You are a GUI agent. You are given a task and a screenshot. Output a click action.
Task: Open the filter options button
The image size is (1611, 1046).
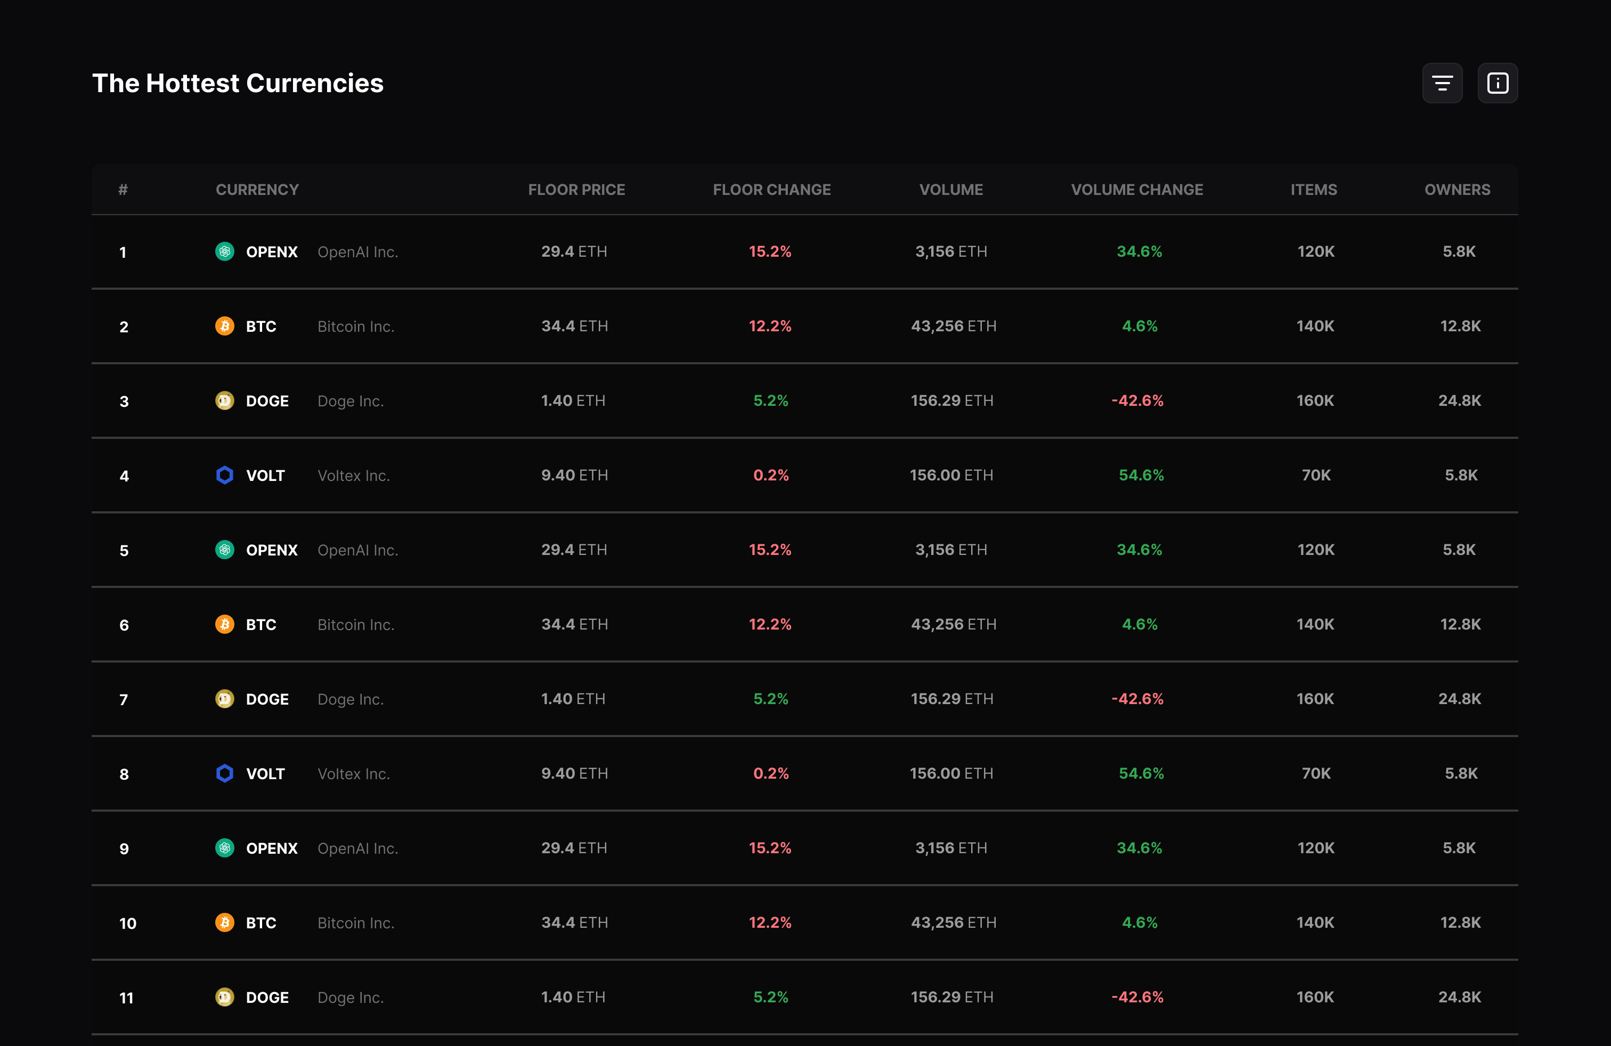pyautogui.click(x=1442, y=83)
